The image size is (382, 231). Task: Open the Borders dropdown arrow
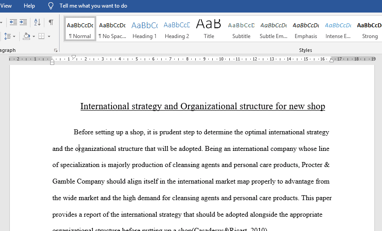pyautogui.click(x=49, y=37)
